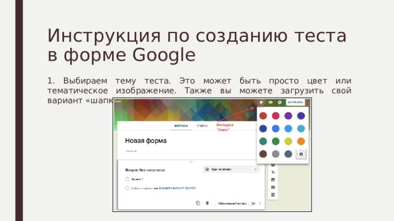Choose the lime yellow theme color
Screen dimensions: 394x221
288,141
